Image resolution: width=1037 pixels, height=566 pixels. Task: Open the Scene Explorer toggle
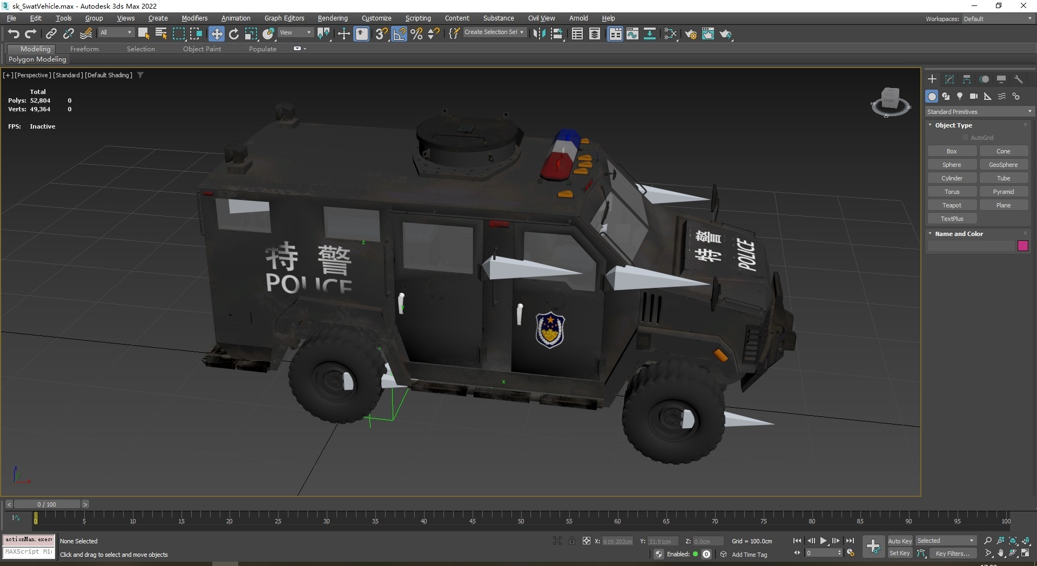pyautogui.click(x=577, y=33)
